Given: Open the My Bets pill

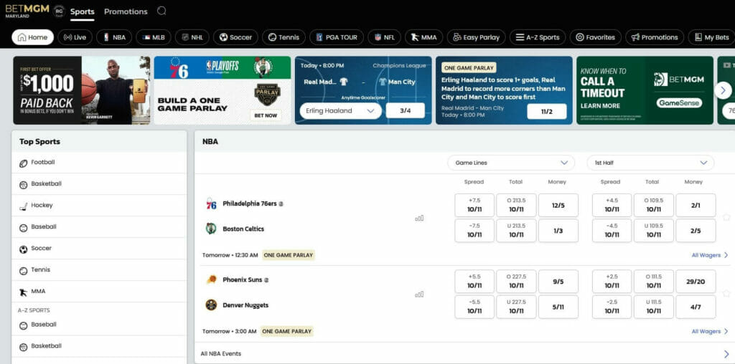Looking at the screenshot, I should (711, 37).
